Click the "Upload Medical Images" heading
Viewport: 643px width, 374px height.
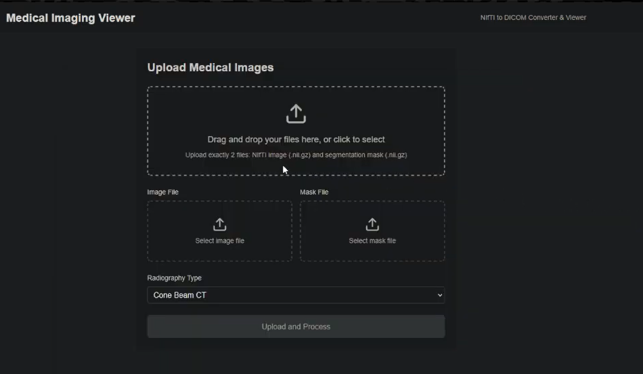pos(210,67)
